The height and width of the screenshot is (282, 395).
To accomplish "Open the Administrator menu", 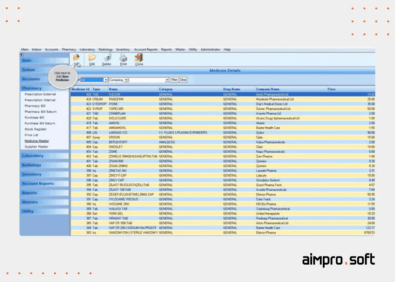I will (x=210, y=49).
